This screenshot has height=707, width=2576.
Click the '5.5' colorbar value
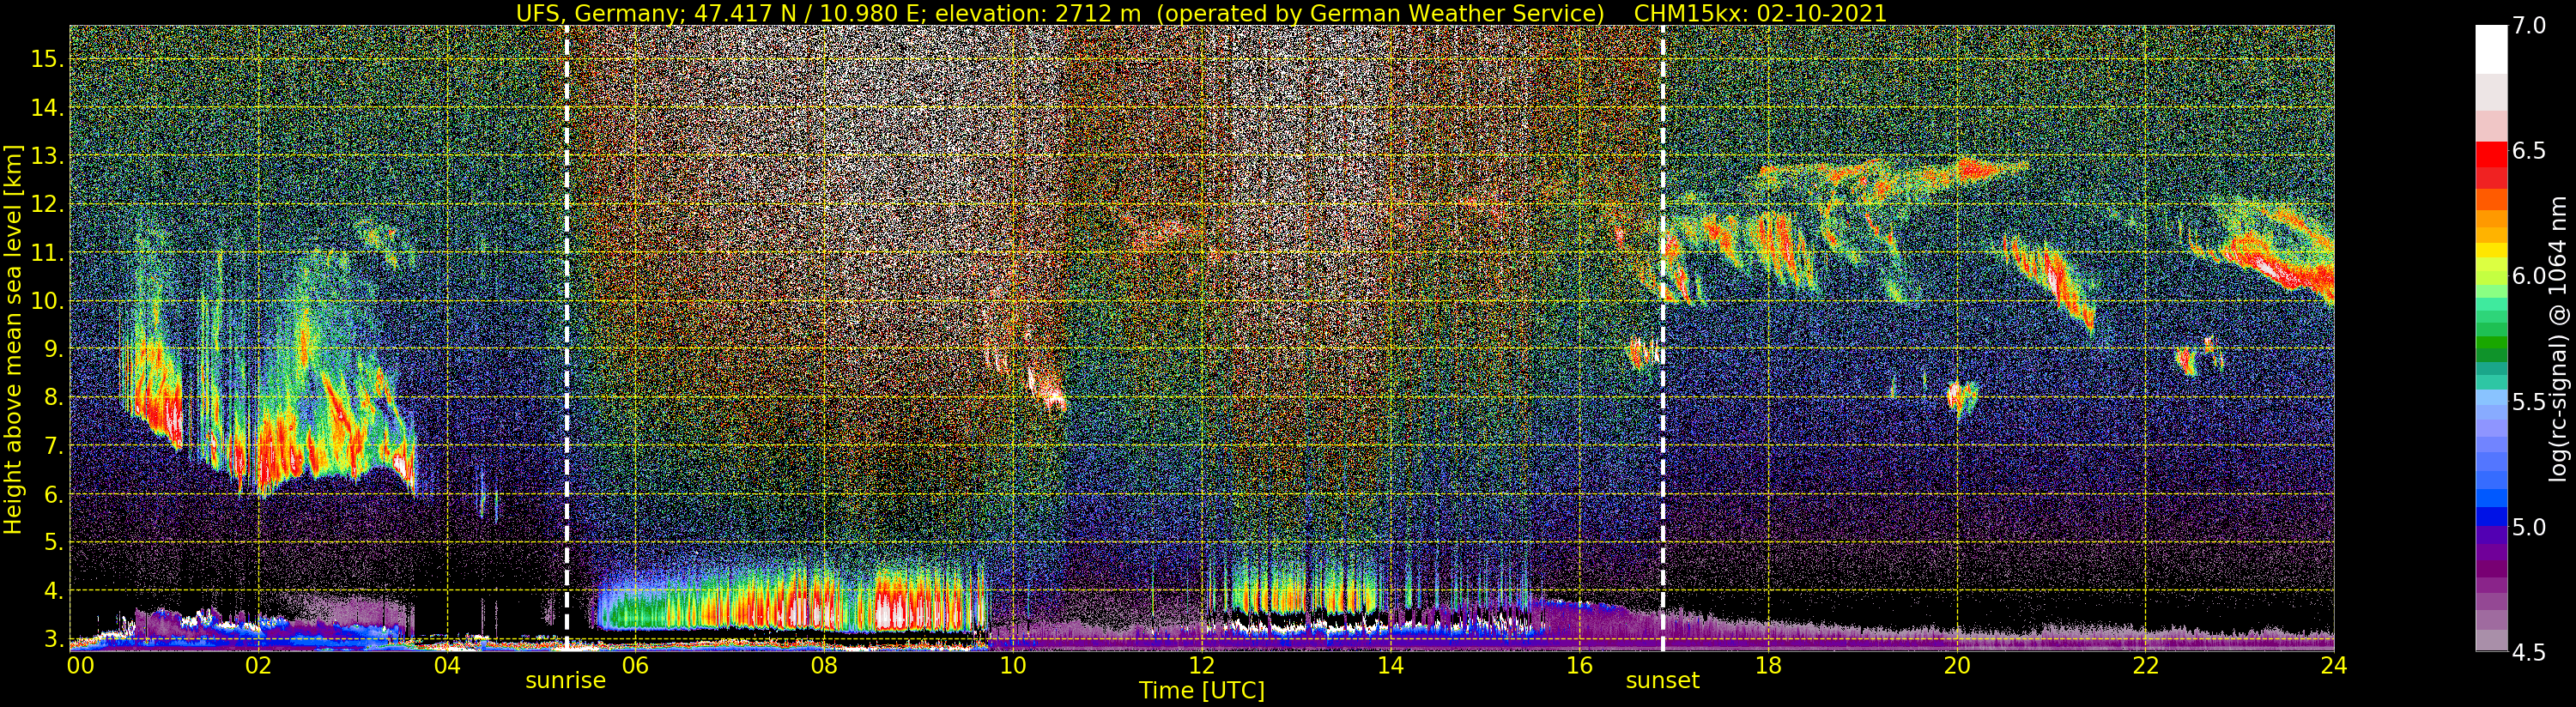pyautogui.click(x=2528, y=402)
